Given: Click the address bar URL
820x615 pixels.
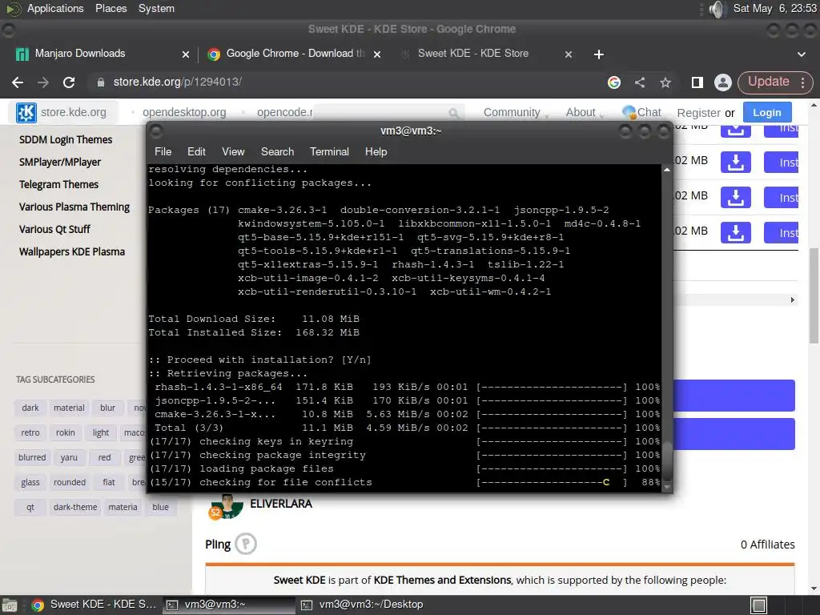Looking at the screenshot, I should [177, 82].
